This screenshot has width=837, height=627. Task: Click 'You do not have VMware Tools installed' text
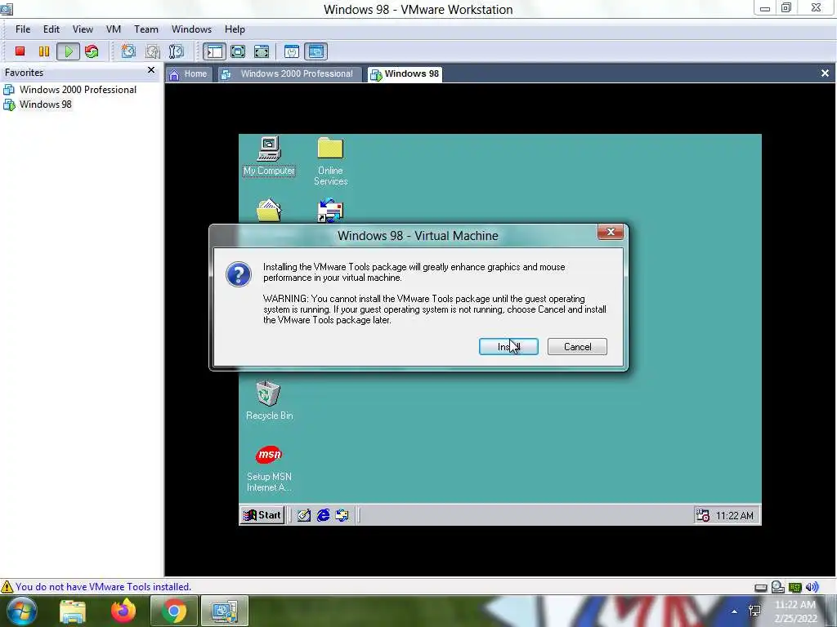click(x=103, y=587)
